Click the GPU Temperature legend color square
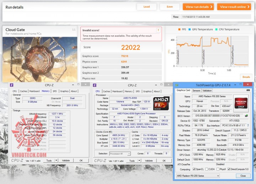The image size is (256, 184). [190, 29]
